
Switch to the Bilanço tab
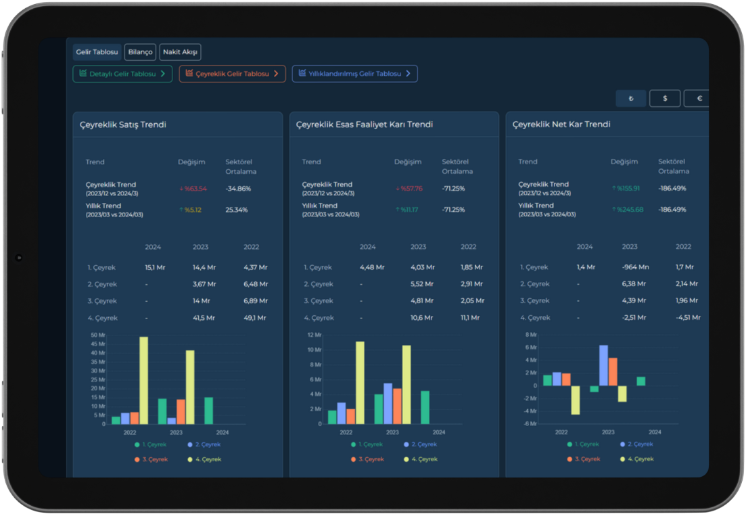140,52
